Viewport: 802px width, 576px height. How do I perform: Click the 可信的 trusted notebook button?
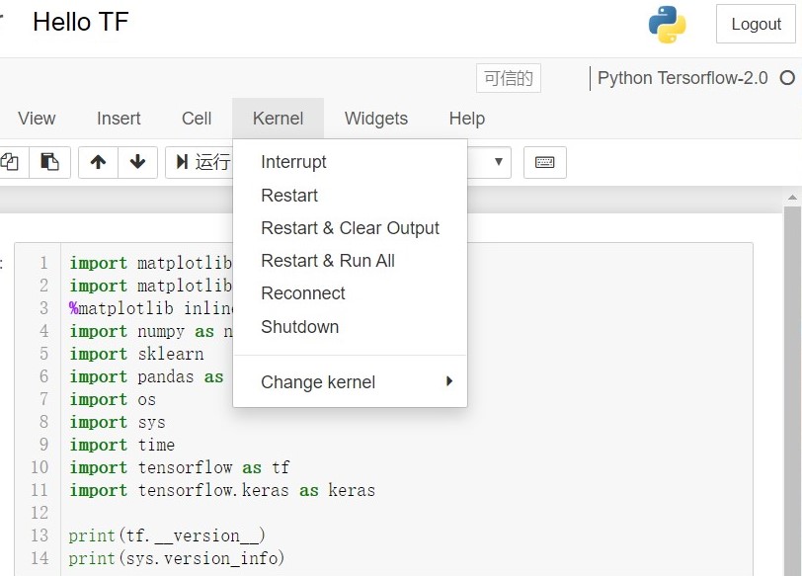509,78
